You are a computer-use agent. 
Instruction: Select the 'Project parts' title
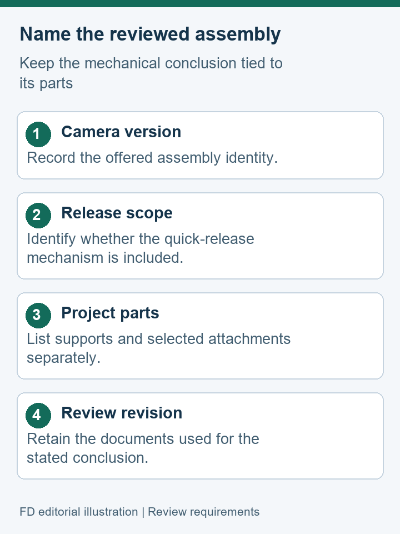(110, 313)
